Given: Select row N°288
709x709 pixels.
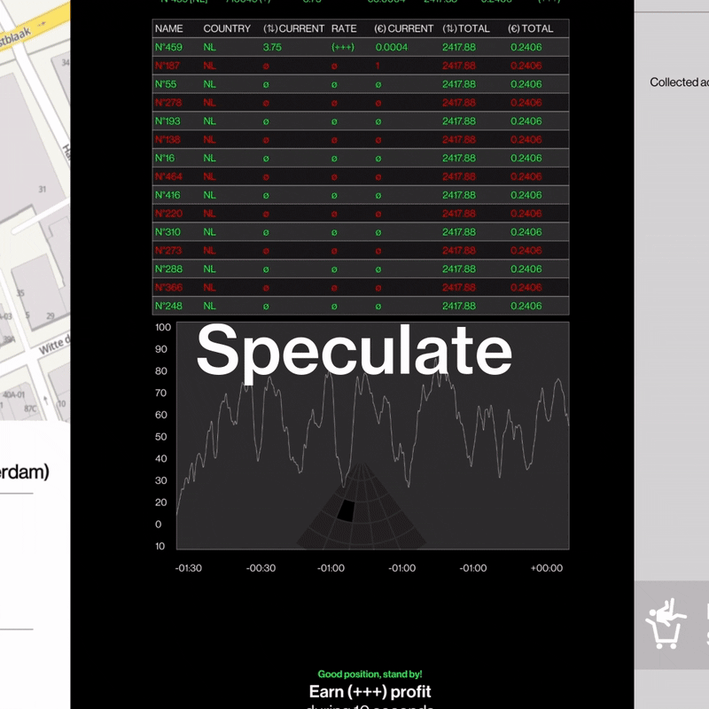Looking at the screenshot, I should [361, 269].
